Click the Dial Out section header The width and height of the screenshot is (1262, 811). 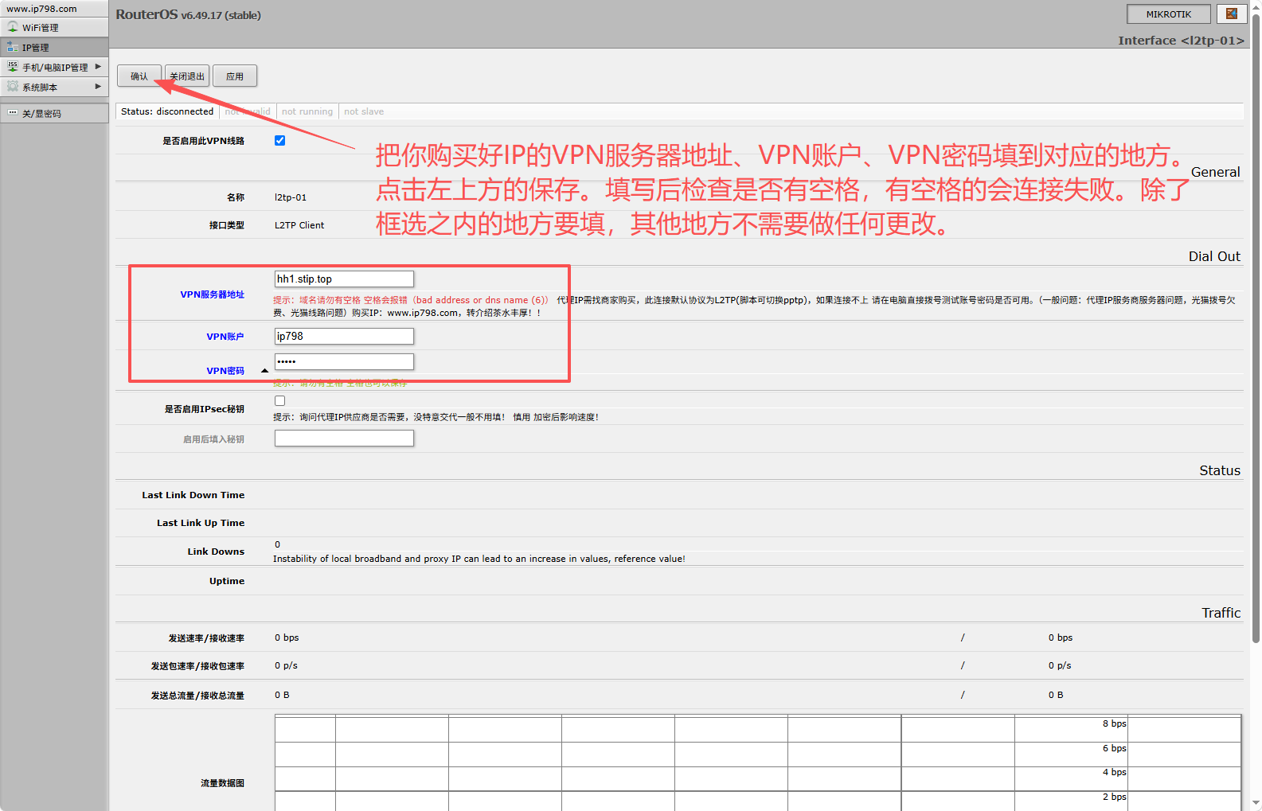(1214, 256)
